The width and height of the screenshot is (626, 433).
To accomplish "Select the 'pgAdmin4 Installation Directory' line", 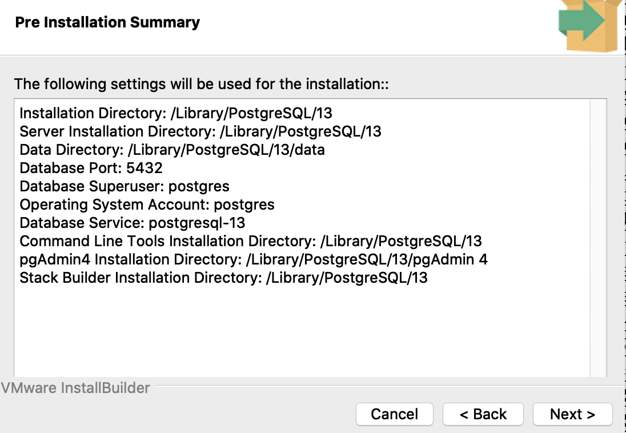I will [254, 260].
